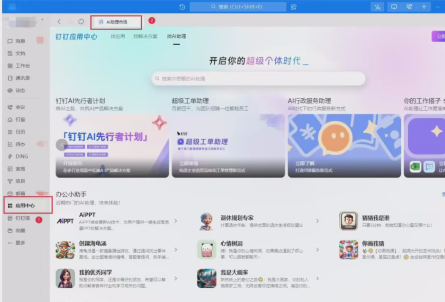Expand the 心情树洞 row chevron
Viewport: 445px width, 302px height.
pos(317,250)
